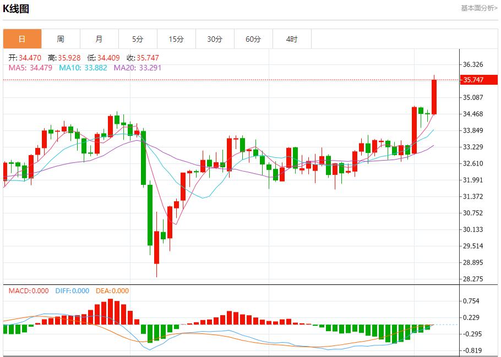Switch to the 月 monthly tab
Image resolution: width=501 pixels, height=357 pixels.
point(99,39)
